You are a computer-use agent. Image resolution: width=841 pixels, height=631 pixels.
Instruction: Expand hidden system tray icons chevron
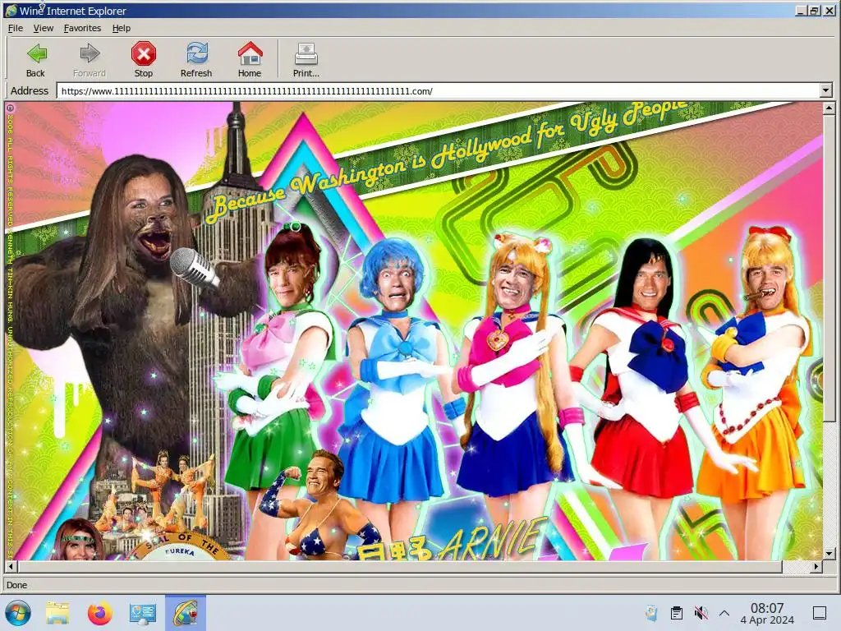tap(724, 612)
